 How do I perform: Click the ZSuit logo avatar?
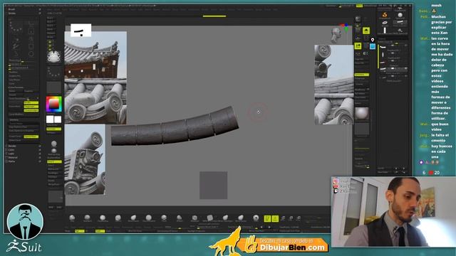point(25,221)
